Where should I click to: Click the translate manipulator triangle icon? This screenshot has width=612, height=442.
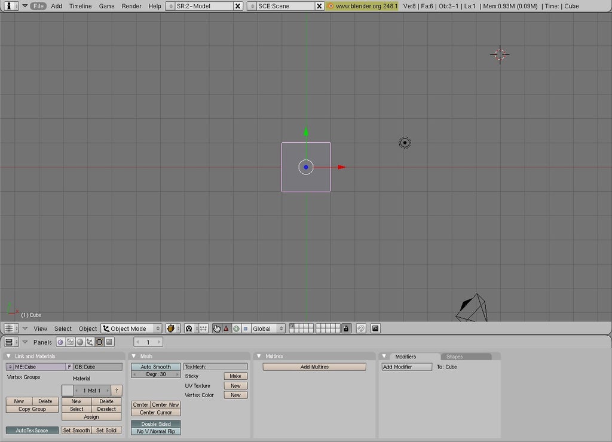[x=227, y=329]
